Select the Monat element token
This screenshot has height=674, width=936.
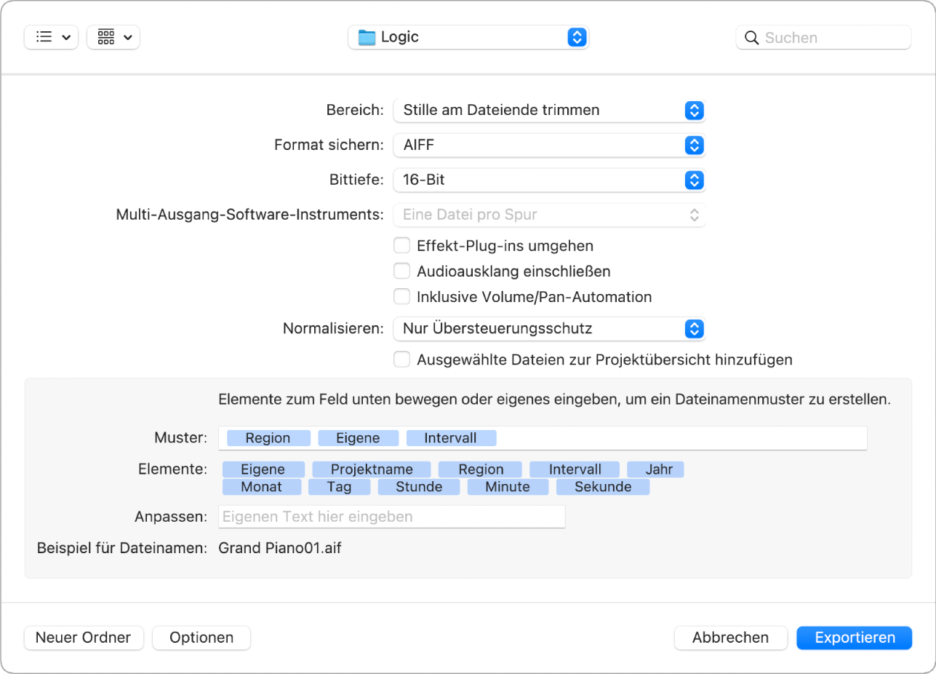click(x=261, y=486)
